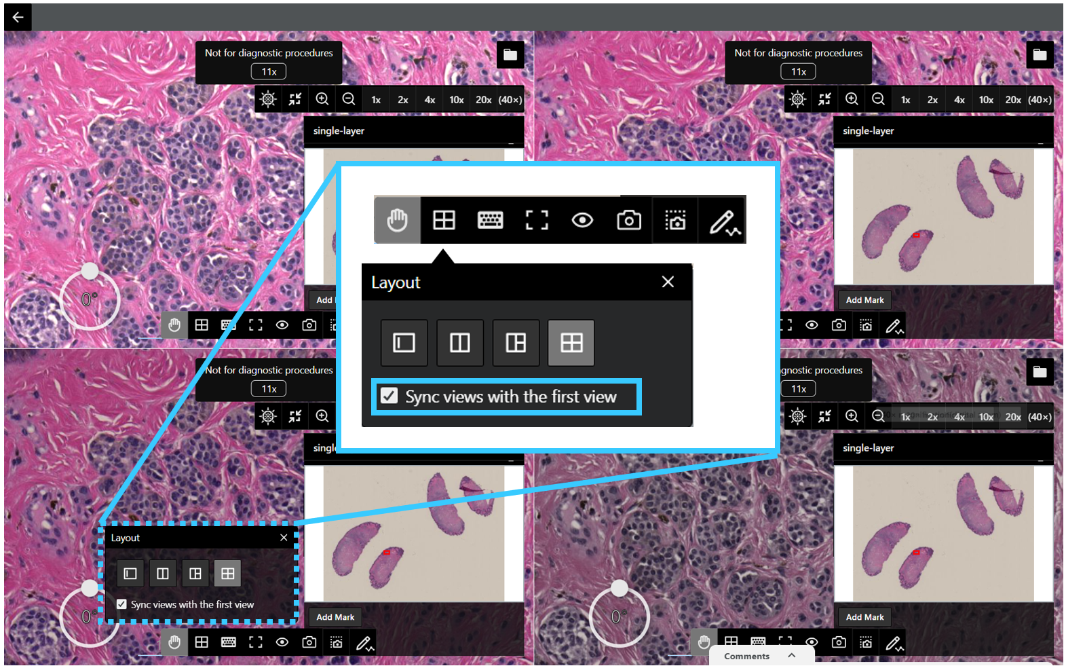This screenshot has height=666, width=1066.
Task: Zoom in on the upper-left view
Action: [x=322, y=99]
